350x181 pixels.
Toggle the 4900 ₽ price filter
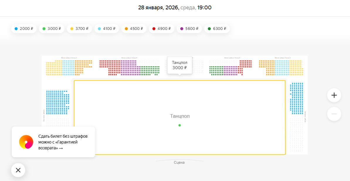pos(162,29)
